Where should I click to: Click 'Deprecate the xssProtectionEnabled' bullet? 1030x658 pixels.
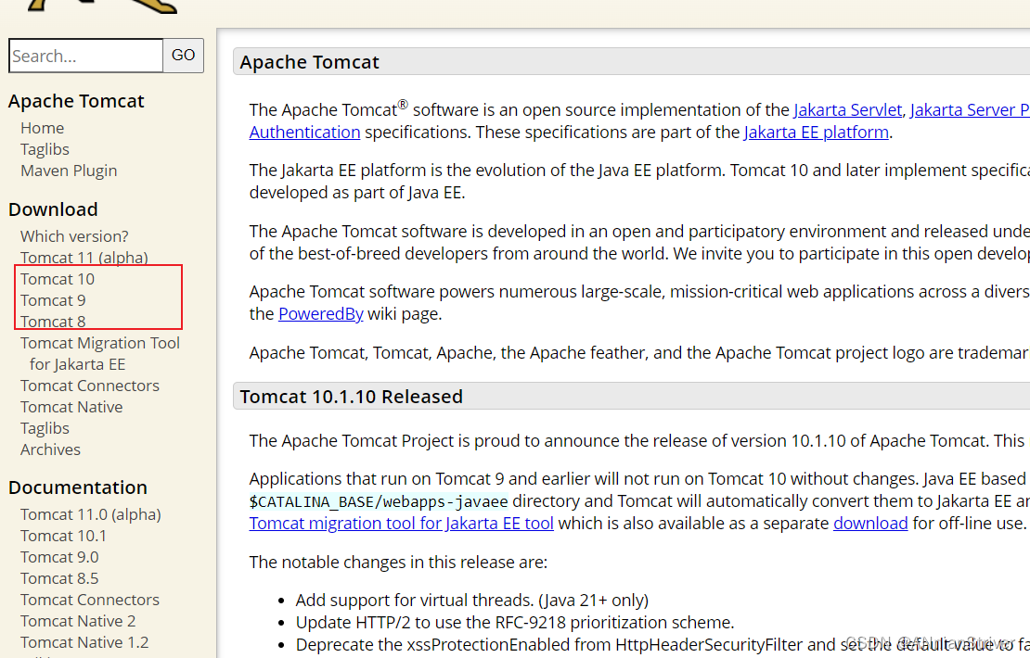click(663, 644)
